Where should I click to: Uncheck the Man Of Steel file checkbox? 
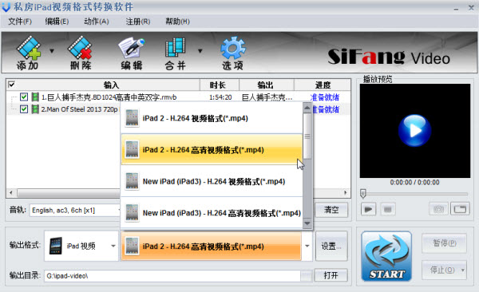pyautogui.click(x=24, y=109)
